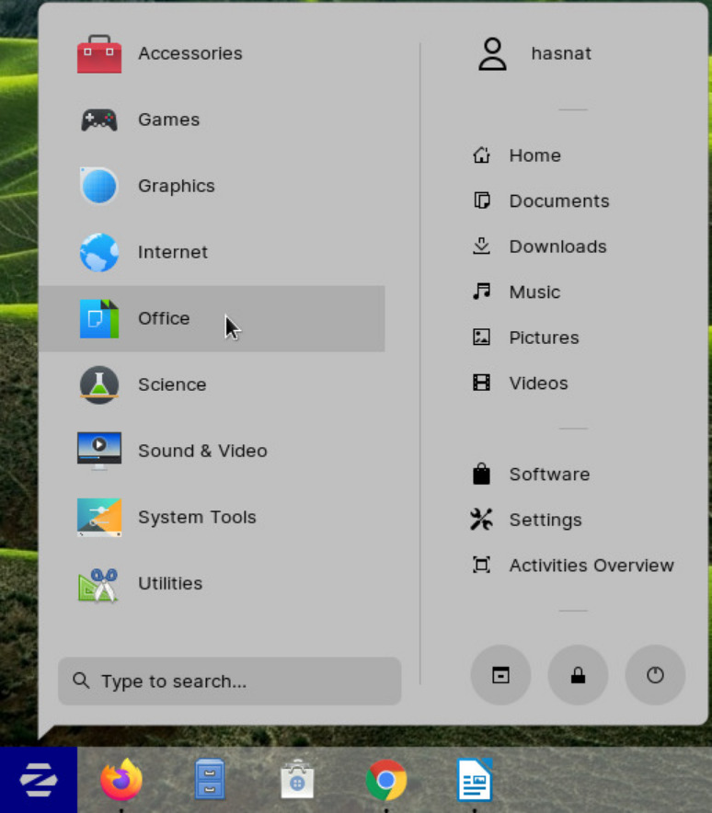
Task: Click the Activities Overview frame icon
Action: point(481,566)
